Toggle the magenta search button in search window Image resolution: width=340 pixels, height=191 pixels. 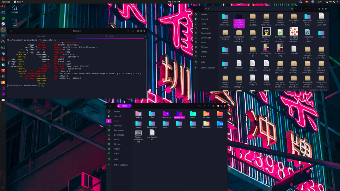pyautogui.click(x=301, y=9)
